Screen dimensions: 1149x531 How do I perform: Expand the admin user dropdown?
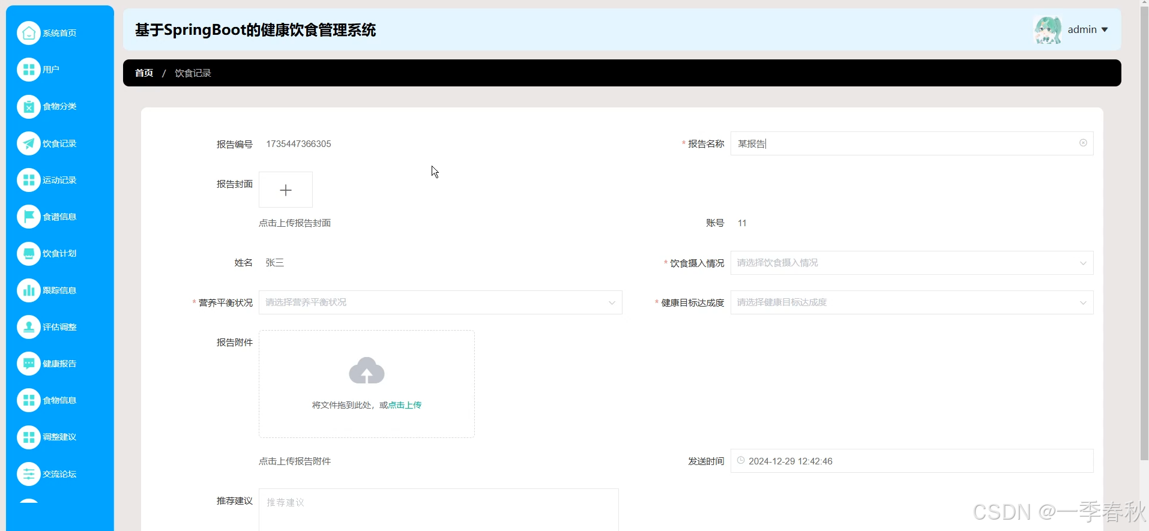pos(1088,29)
